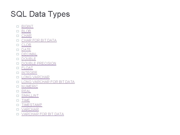Click the BLOB data type link
Viewport: 180px width, 135px height.
tap(26, 31)
